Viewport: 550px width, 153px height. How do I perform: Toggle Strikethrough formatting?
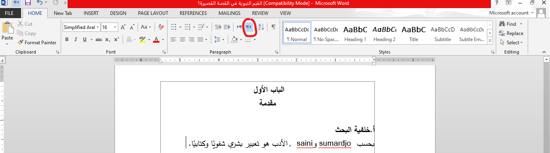[99, 39]
